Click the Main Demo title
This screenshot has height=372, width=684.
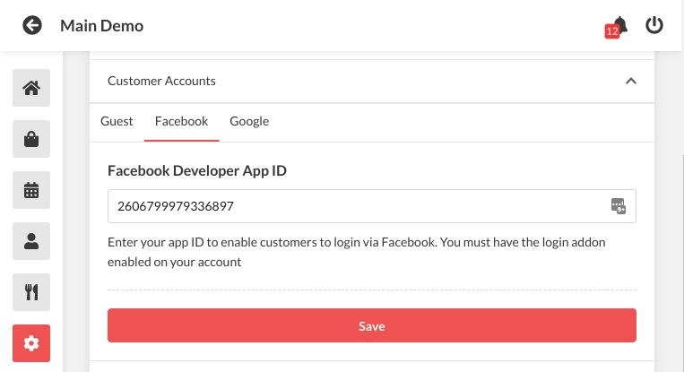[101, 26]
